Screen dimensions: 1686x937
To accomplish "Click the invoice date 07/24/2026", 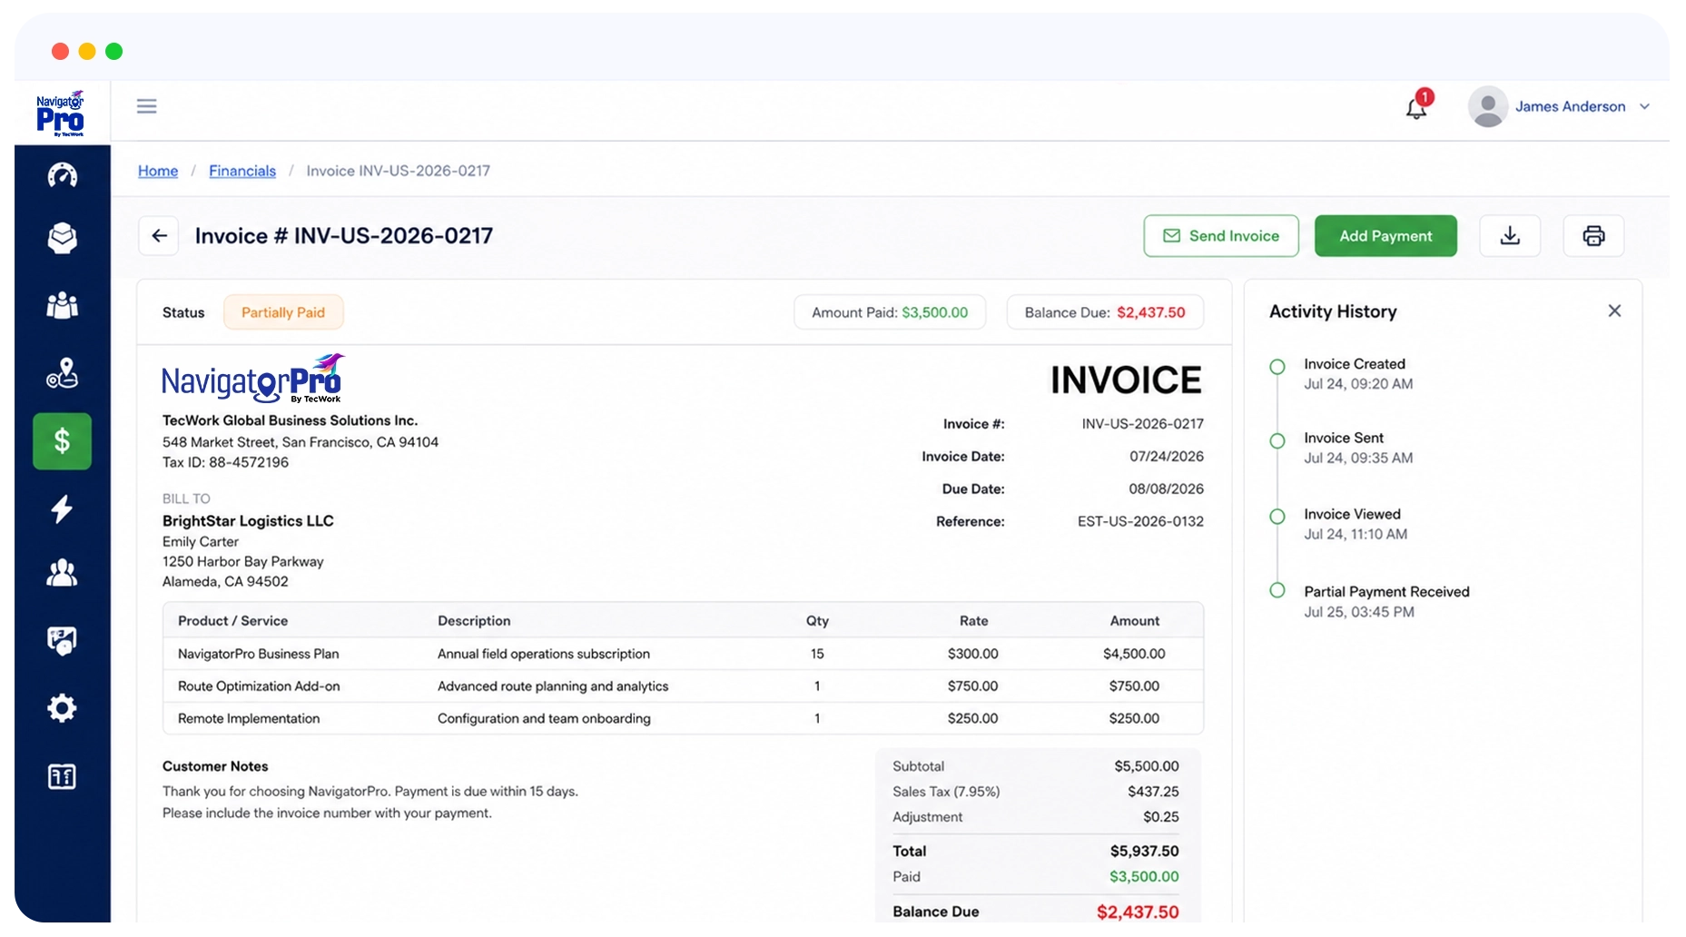I will click(x=1167, y=456).
